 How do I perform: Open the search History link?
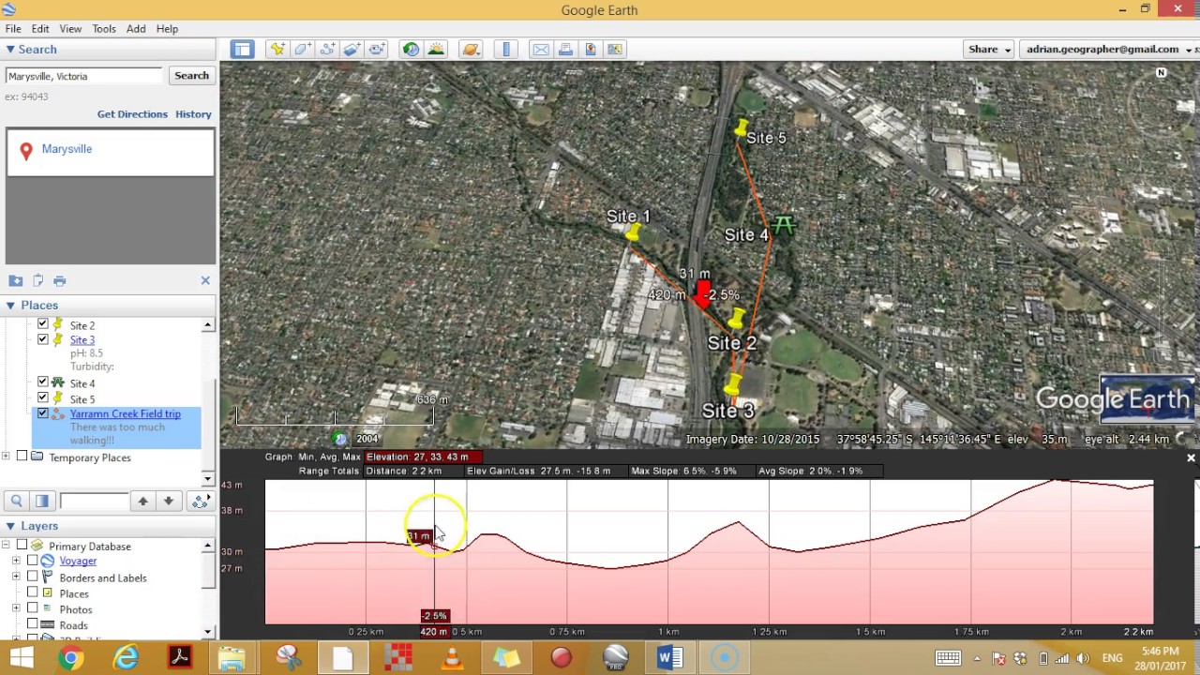point(193,114)
